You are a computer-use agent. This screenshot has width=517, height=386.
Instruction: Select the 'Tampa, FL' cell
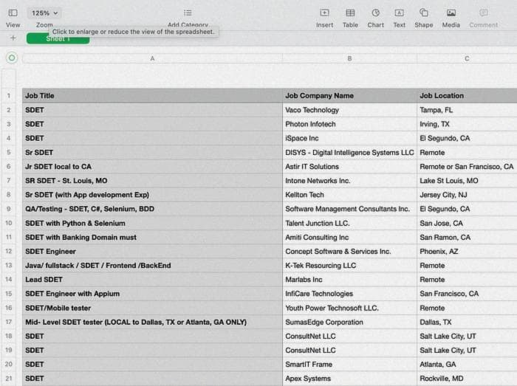click(x=467, y=110)
